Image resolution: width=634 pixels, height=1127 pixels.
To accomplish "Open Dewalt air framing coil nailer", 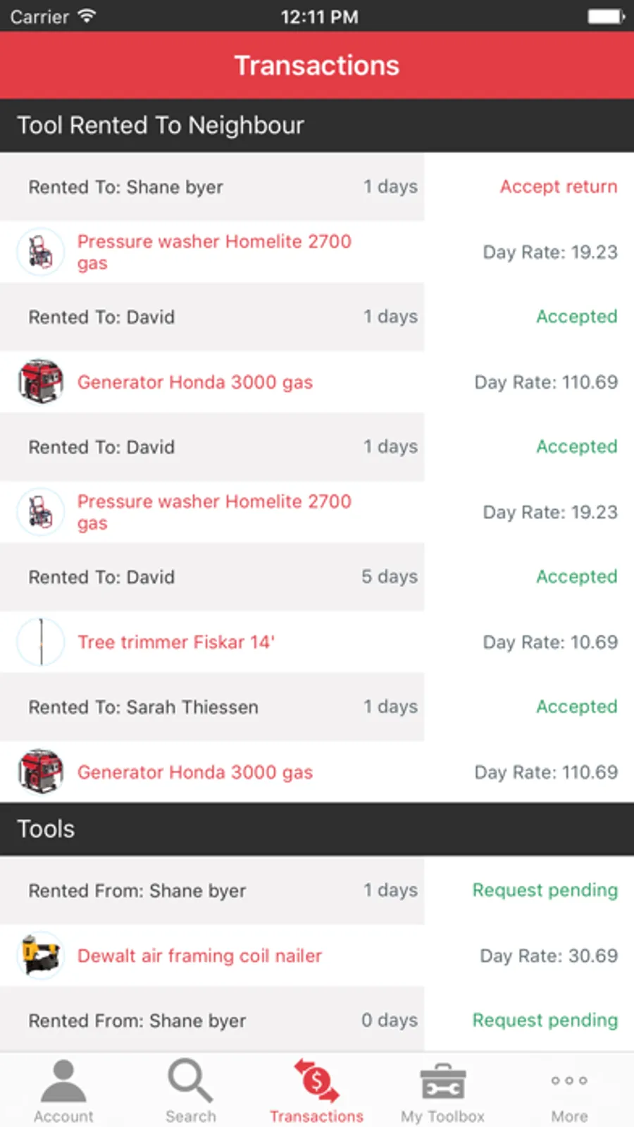I will pyautogui.click(x=199, y=956).
